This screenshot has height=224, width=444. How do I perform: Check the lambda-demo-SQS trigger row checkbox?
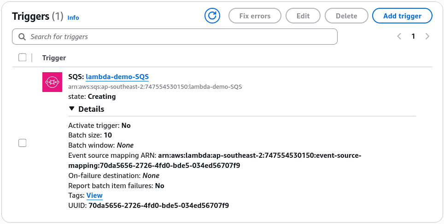coord(23,143)
